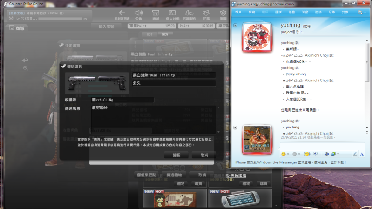Click scroll-up arrow of gift message box
372x209 pixels.
(218, 108)
